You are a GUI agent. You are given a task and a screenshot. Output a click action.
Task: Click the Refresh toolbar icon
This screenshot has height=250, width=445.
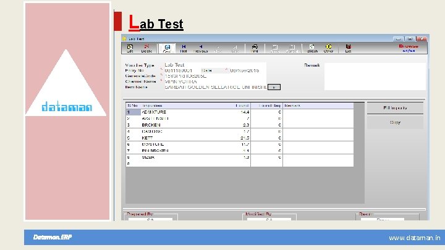pyautogui.click(x=311, y=49)
